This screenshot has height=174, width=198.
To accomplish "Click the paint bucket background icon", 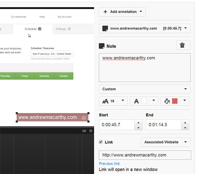I will [x=167, y=101].
